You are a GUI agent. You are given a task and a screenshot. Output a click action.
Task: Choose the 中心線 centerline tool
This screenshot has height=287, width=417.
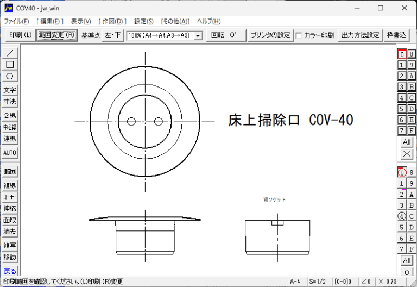pyautogui.click(x=10, y=127)
